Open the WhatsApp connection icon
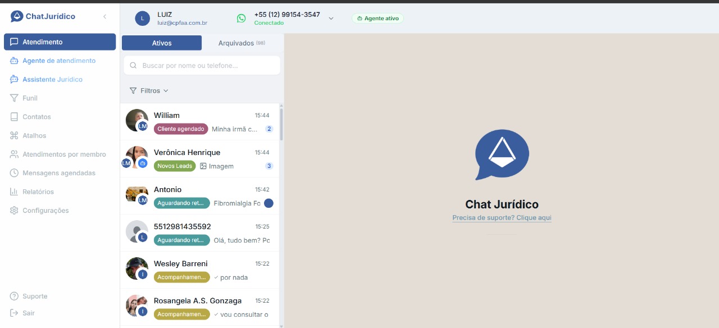Screen dimensions: 719x328 241,18
